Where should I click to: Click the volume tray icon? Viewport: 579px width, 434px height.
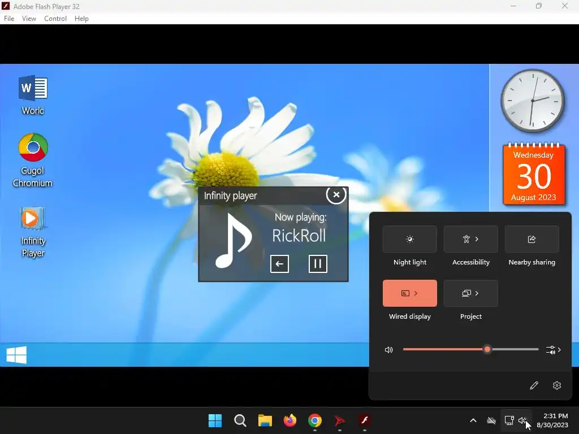[522, 420]
